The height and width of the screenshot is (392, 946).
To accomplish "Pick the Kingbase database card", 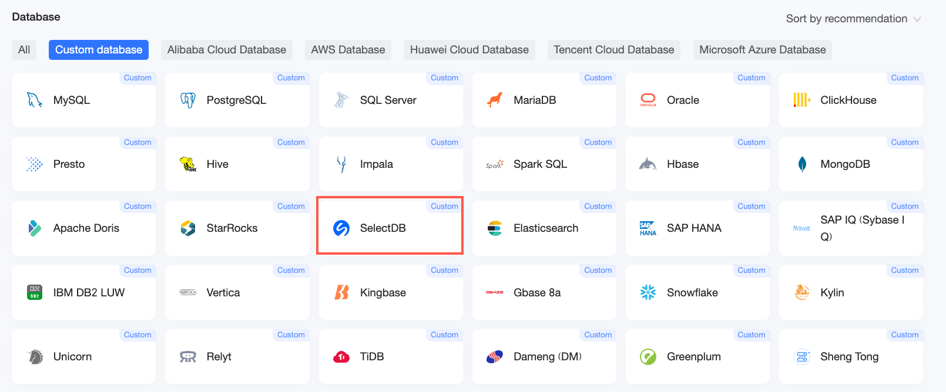I will tap(391, 292).
